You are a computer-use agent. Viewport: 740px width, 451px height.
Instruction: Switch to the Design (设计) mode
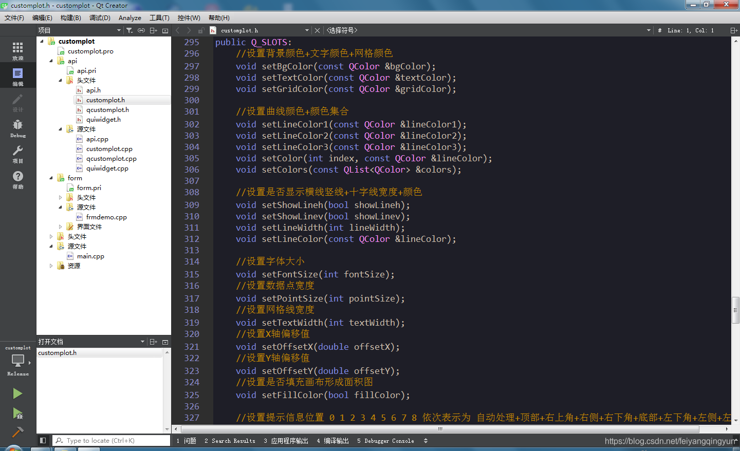click(18, 102)
